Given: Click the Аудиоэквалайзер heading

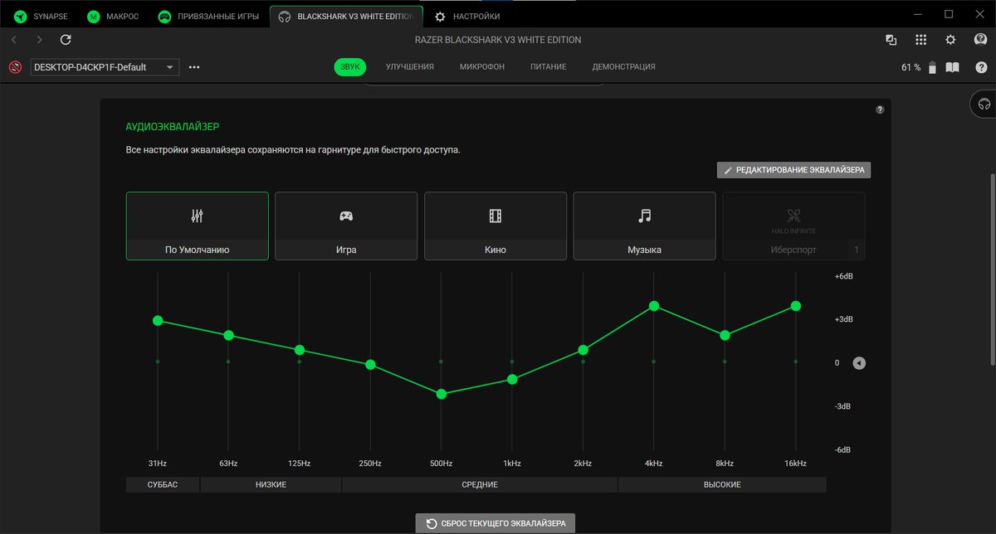Looking at the screenshot, I should (173, 127).
